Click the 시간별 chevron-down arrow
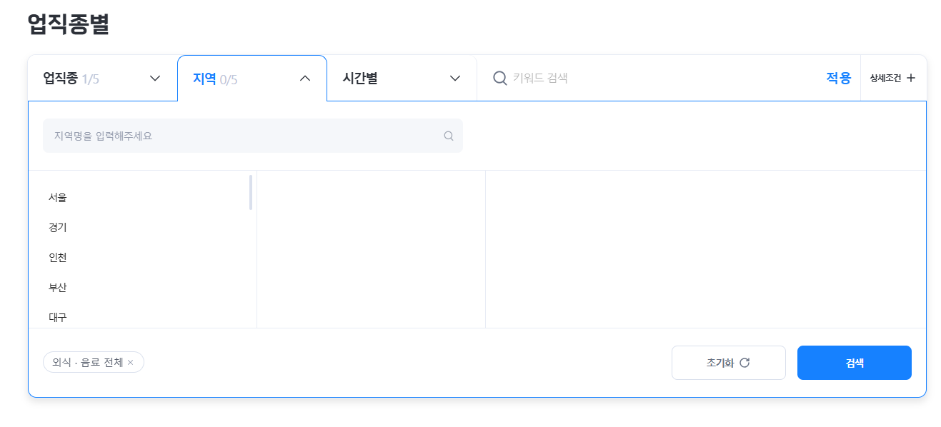This screenshot has height=427, width=941. pos(455,79)
